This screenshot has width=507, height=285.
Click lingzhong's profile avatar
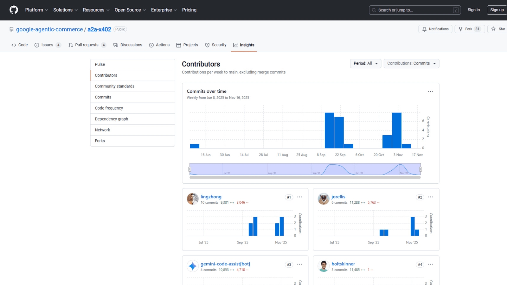point(193,199)
